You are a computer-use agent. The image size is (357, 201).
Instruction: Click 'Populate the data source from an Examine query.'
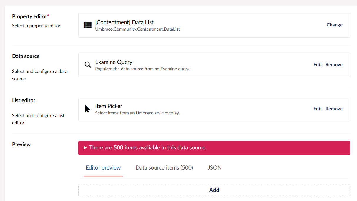point(142,69)
